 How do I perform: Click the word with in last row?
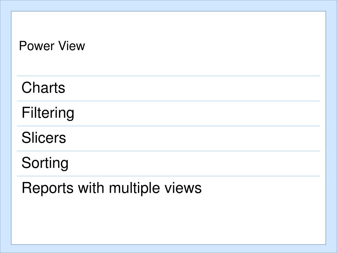[x=91, y=188]
